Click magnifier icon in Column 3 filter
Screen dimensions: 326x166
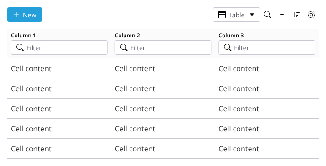coord(228,47)
